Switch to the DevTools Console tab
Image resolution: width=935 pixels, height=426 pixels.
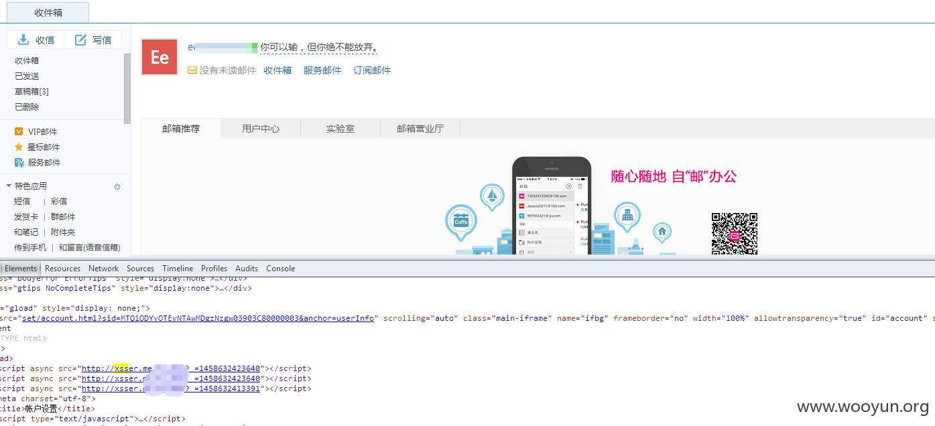click(x=280, y=268)
